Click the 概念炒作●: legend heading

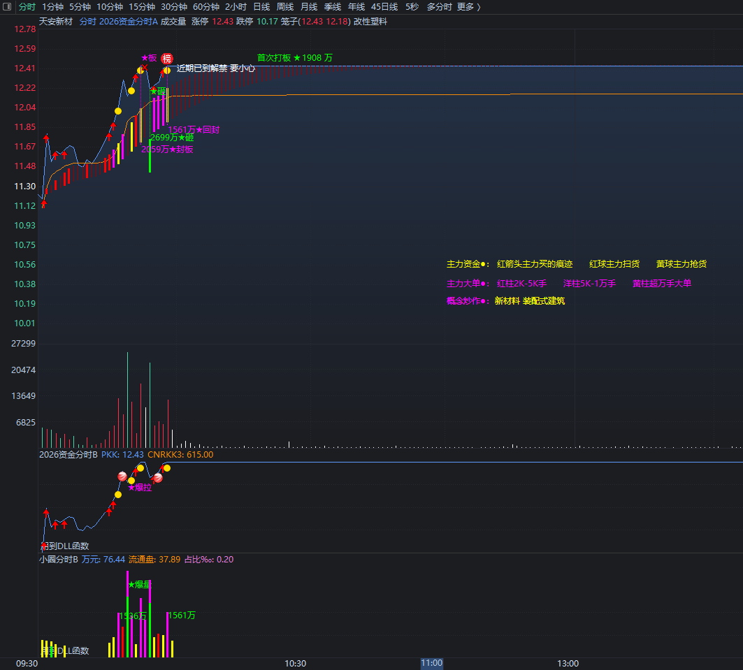point(468,300)
